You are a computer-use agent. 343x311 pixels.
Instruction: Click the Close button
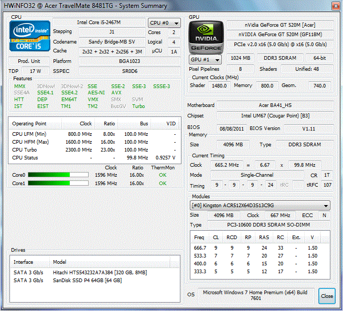point(327,296)
